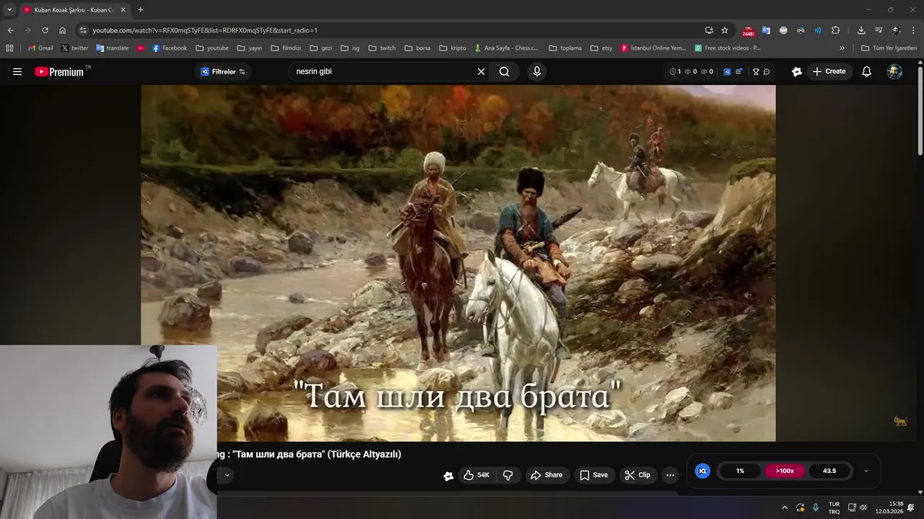This screenshot has height=519, width=924.
Task: Open a new browser tab
Action: (140, 10)
